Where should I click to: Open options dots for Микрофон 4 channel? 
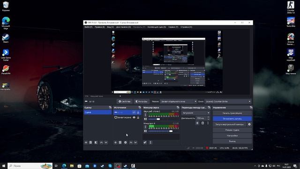[145, 127]
